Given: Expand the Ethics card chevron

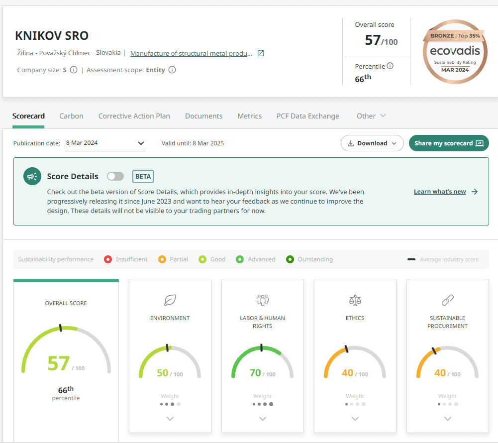Looking at the screenshot, I should tap(355, 419).
